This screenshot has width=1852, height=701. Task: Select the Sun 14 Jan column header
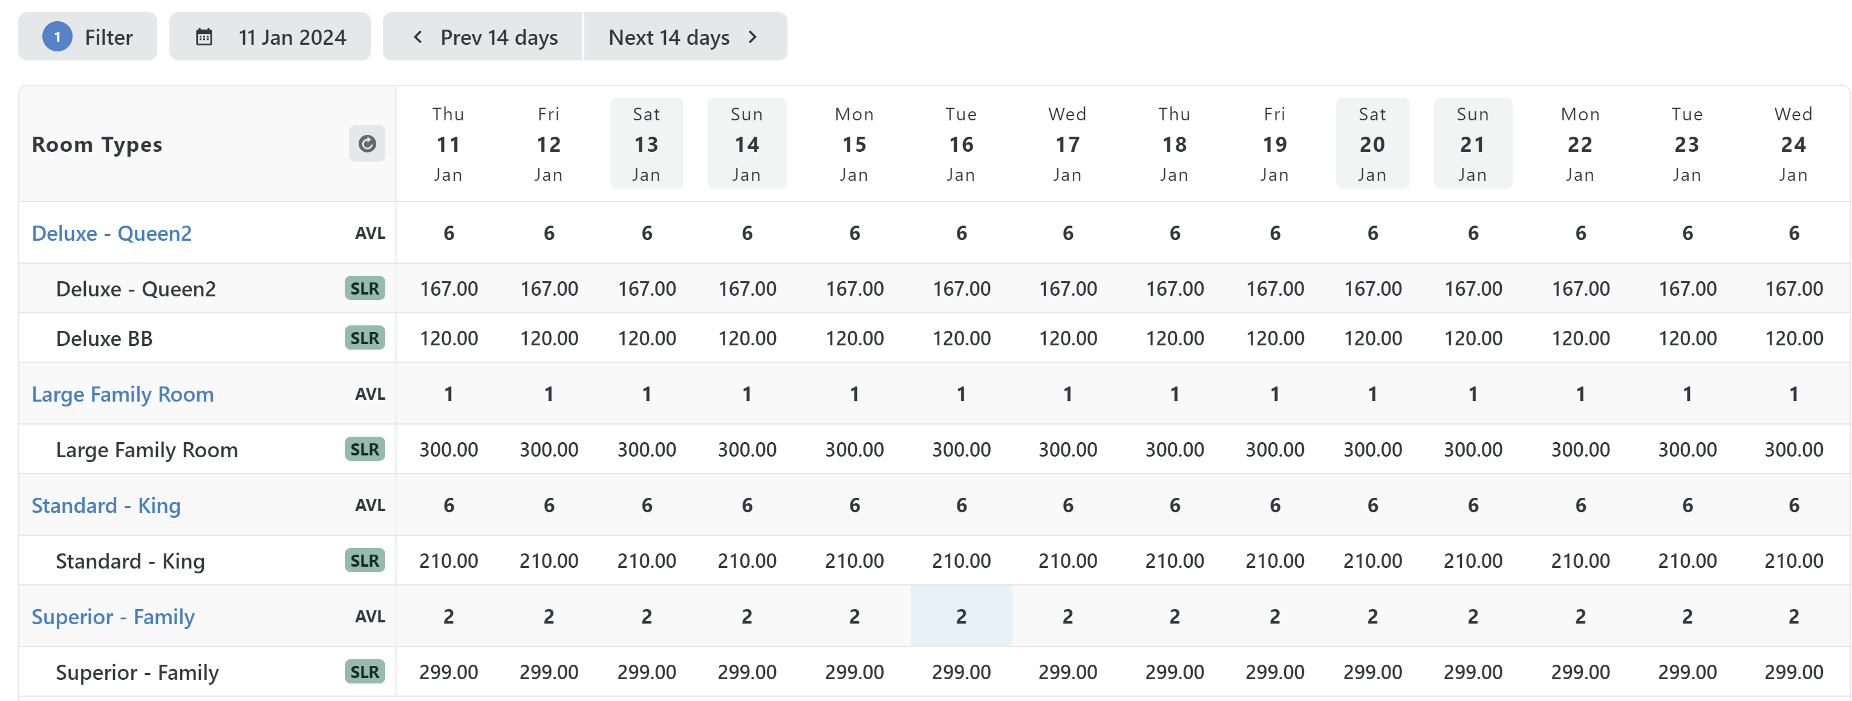coord(747,144)
